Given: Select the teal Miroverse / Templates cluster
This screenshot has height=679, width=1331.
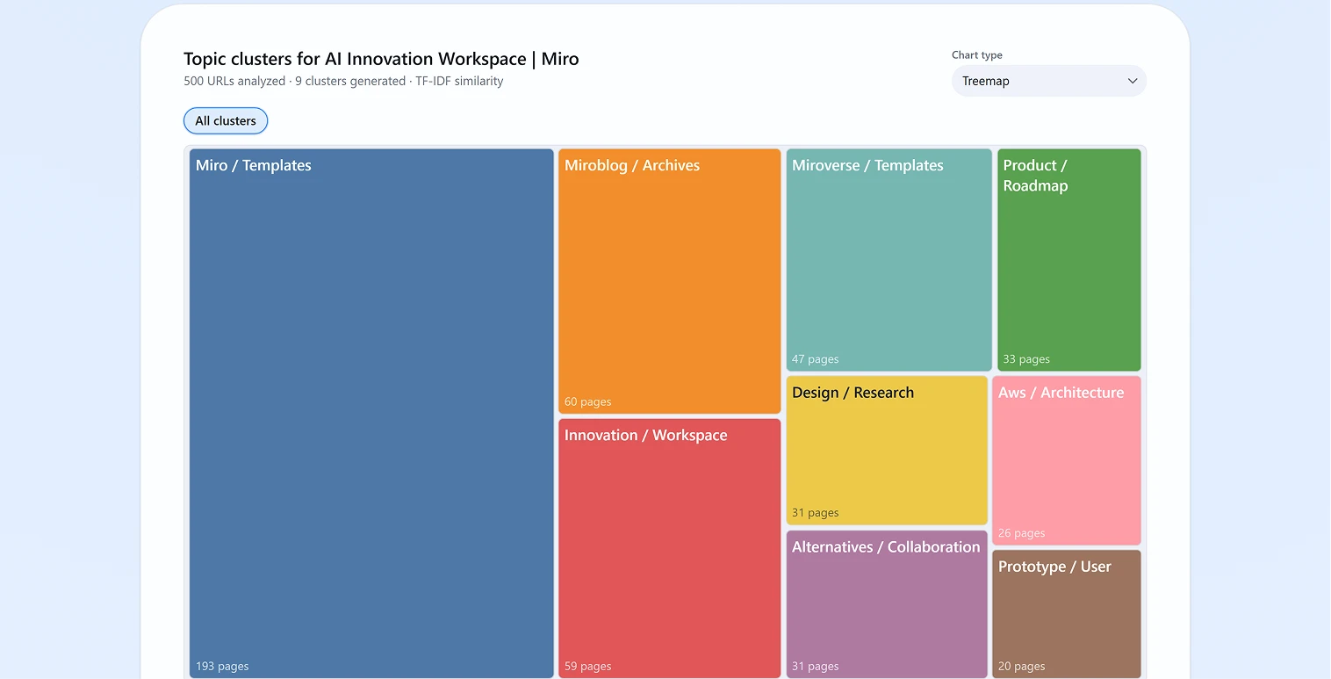Looking at the screenshot, I should pyautogui.click(x=889, y=260).
